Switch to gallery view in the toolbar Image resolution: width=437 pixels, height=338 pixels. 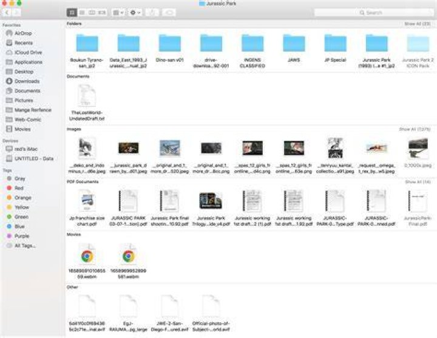(102, 13)
